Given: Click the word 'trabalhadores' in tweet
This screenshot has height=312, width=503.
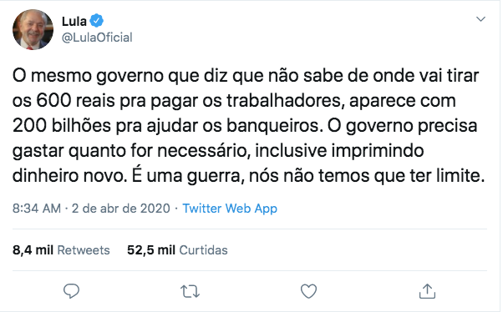Looking at the screenshot, I should tap(283, 101).
